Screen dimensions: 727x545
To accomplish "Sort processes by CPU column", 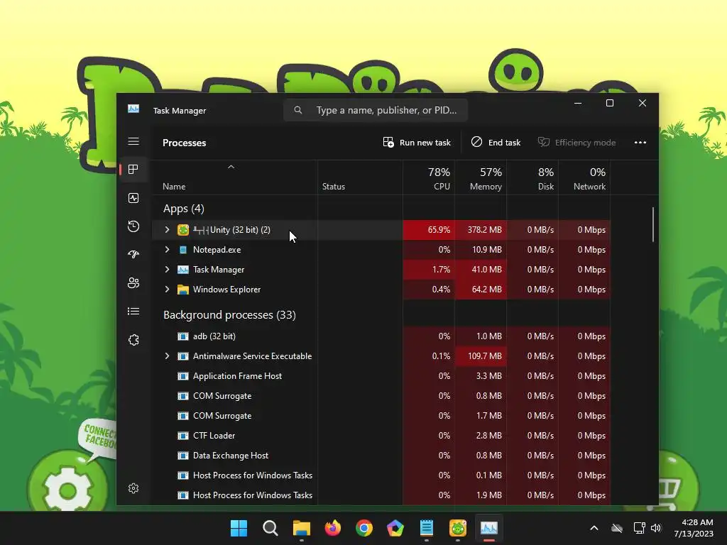I will click(x=429, y=178).
